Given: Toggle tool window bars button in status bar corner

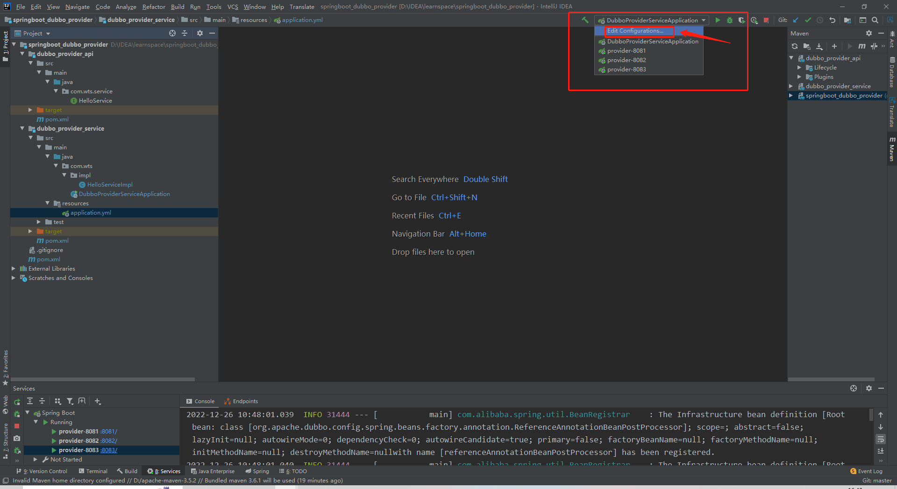Looking at the screenshot, I should pyautogui.click(x=5, y=481).
